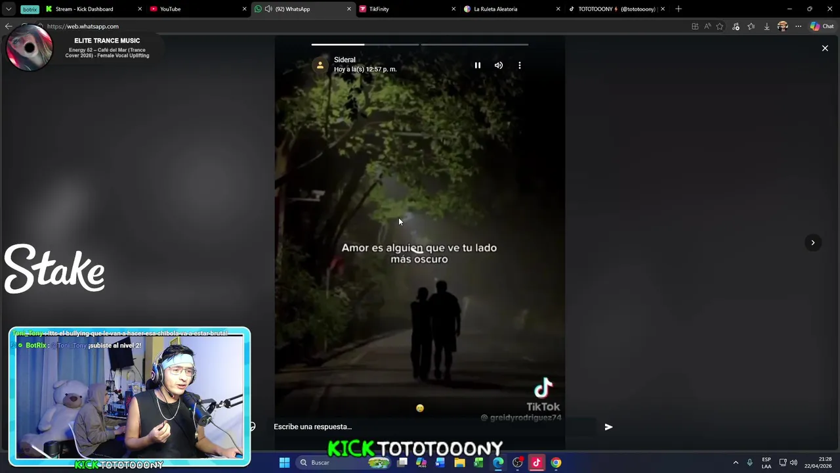Image resolution: width=840 pixels, height=473 pixels.
Task: Open Microsoft Edge taskbar icon
Action: point(498,462)
